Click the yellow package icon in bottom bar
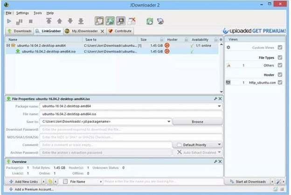This screenshot has width=291, height=195. pos(50,182)
